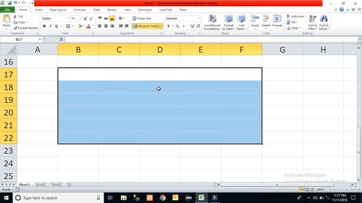Click the Insert cells icon

point(255,19)
